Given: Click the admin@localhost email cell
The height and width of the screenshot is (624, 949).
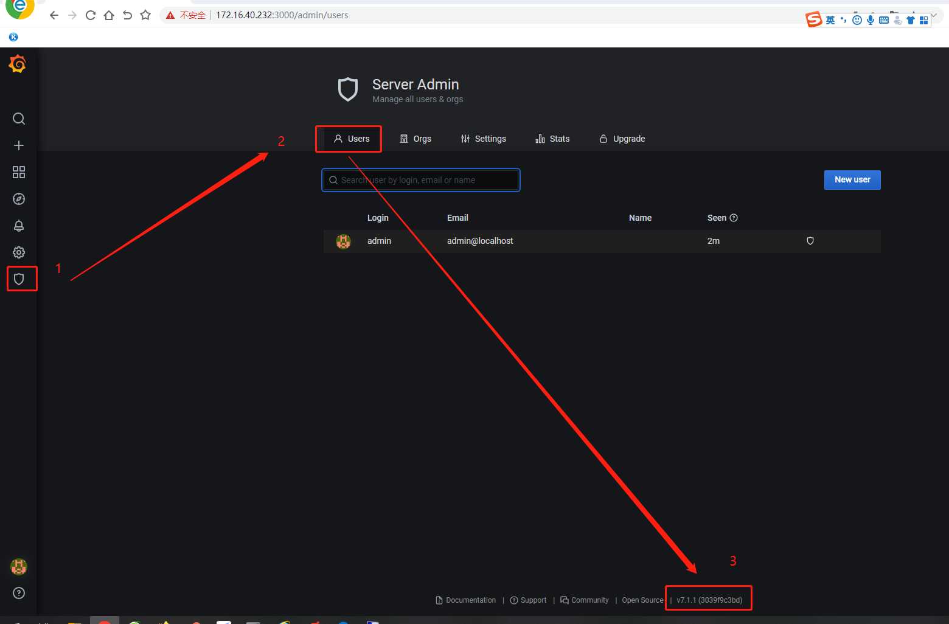Looking at the screenshot, I should click(480, 241).
